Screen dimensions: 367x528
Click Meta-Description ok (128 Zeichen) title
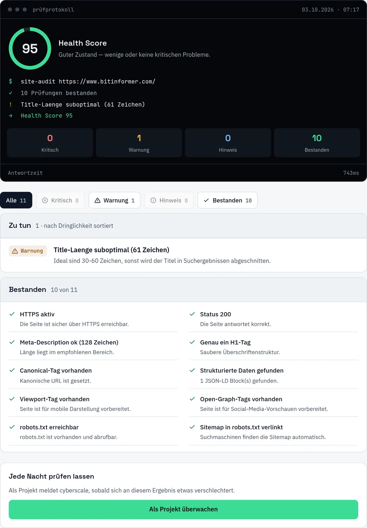(69, 343)
